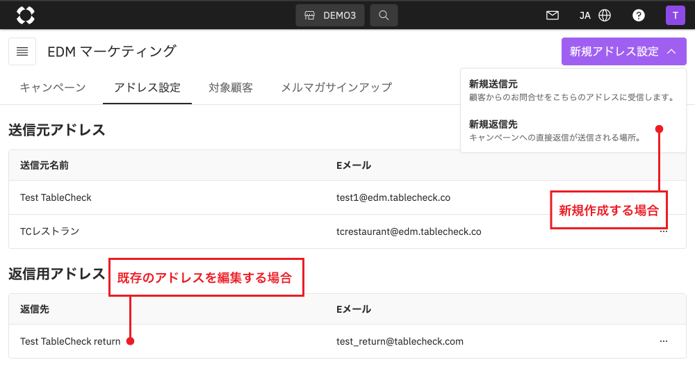Open the hamburger side menu

[x=22, y=51]
